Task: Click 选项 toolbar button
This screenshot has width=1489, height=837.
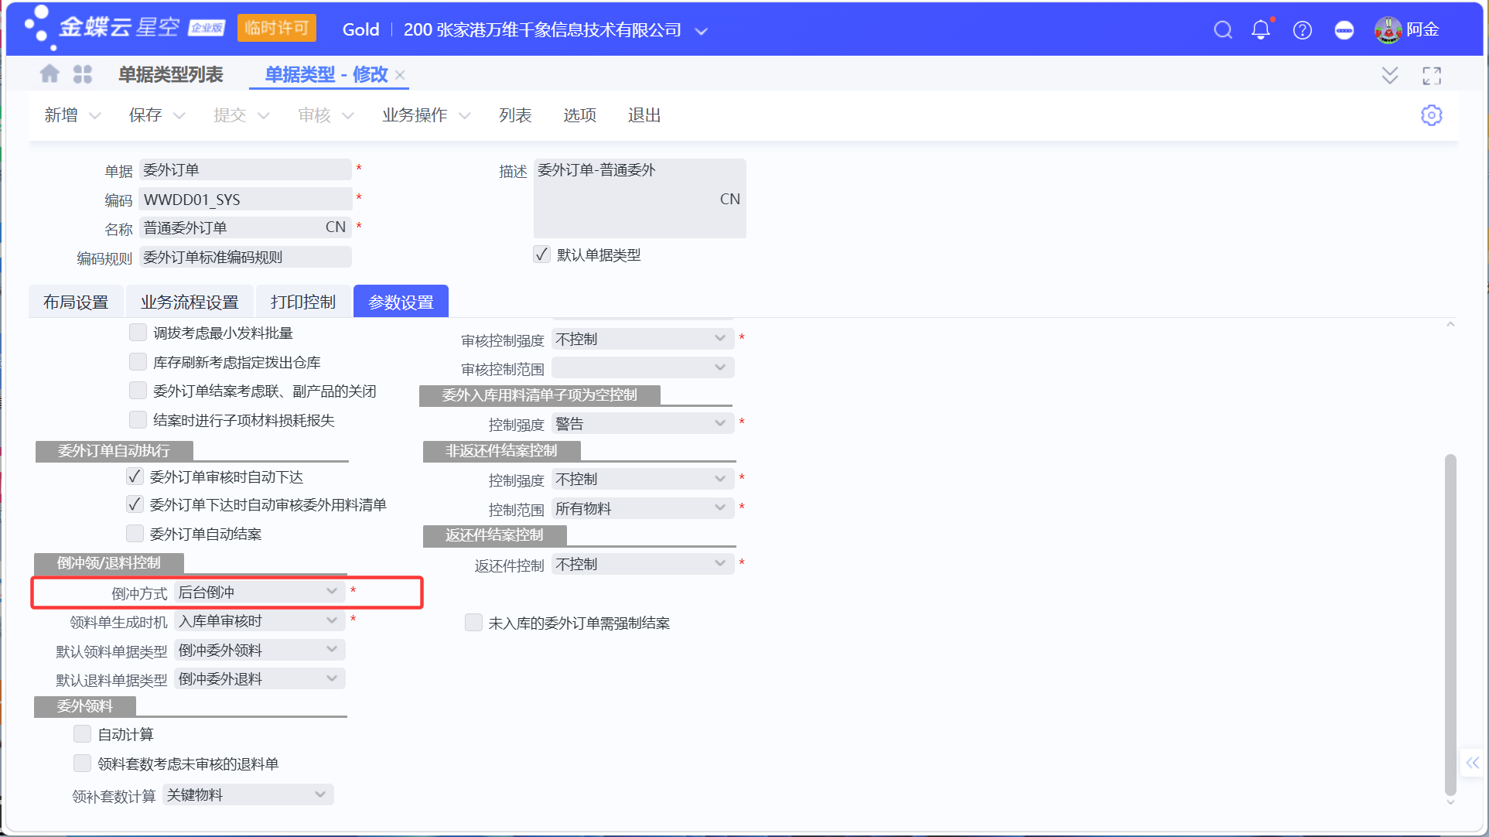Action: (579, 115)
